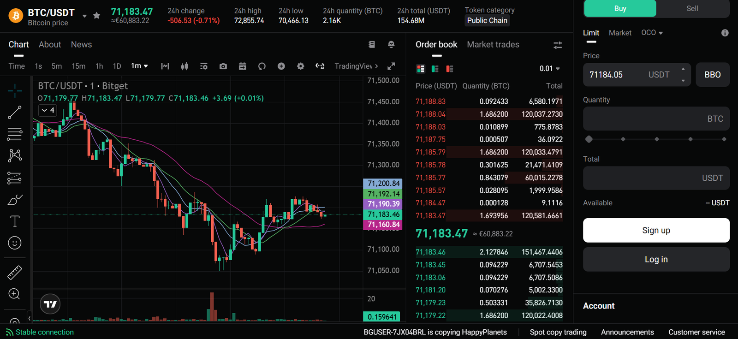Select the brush drawing tool
This screenshot has height=339, width=738.
[15, 200]
